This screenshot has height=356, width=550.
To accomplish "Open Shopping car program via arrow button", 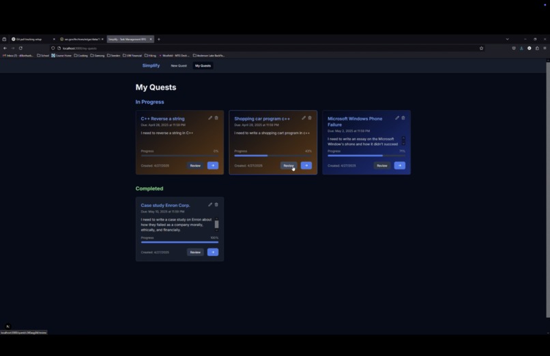I will point(306,165).
